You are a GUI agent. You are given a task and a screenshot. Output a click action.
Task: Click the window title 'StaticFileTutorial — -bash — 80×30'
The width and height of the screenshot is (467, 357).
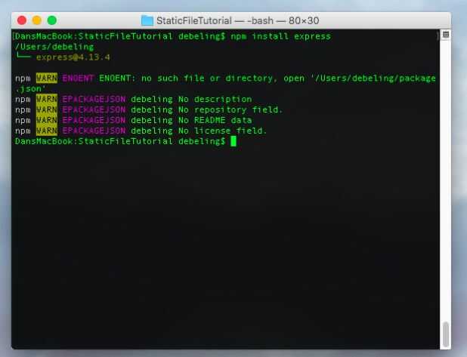click(238, 21)
